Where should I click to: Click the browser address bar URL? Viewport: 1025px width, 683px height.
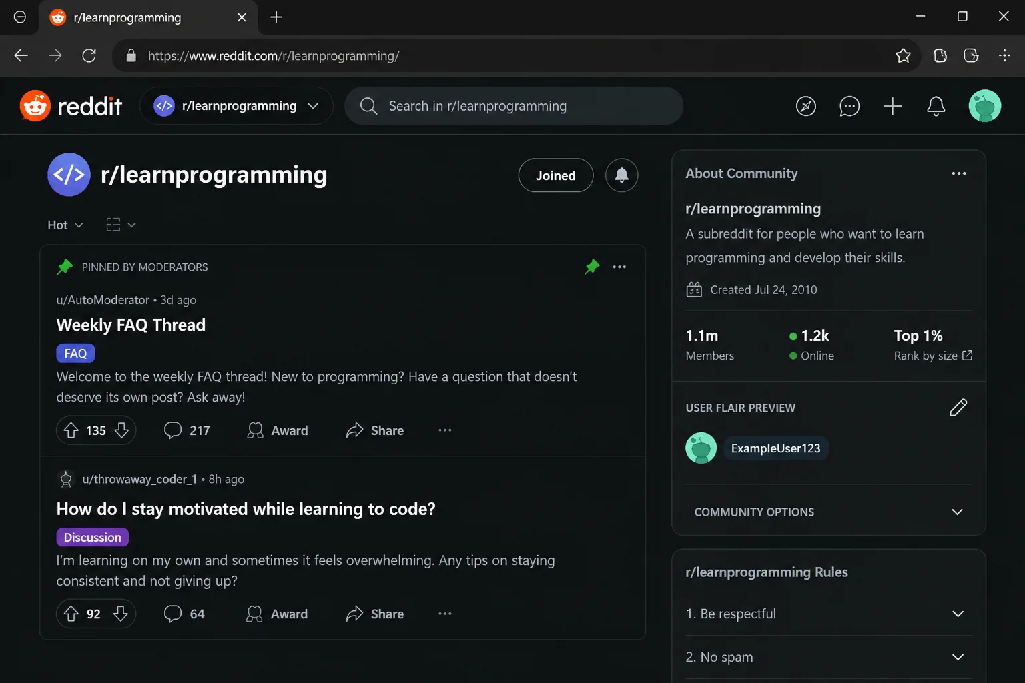[274, 56]
